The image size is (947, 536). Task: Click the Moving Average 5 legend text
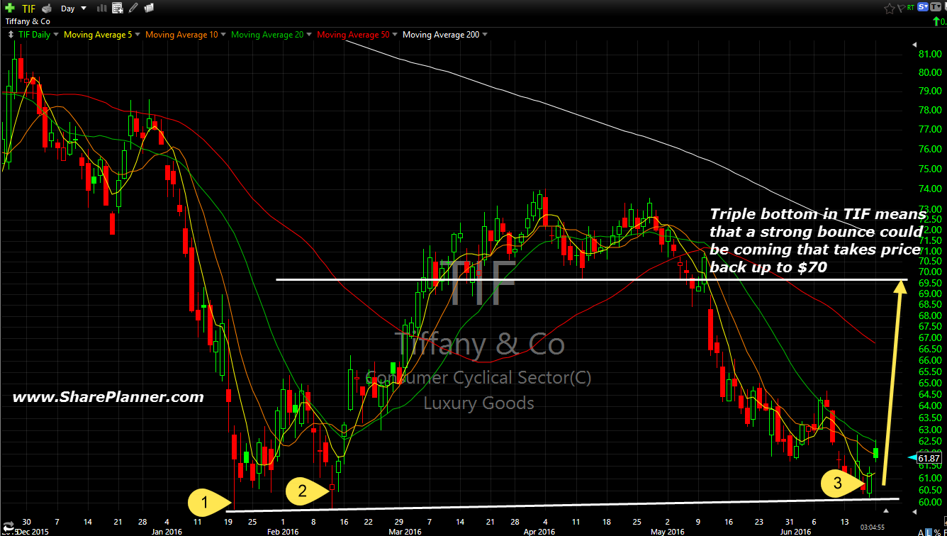coord(98,35)
